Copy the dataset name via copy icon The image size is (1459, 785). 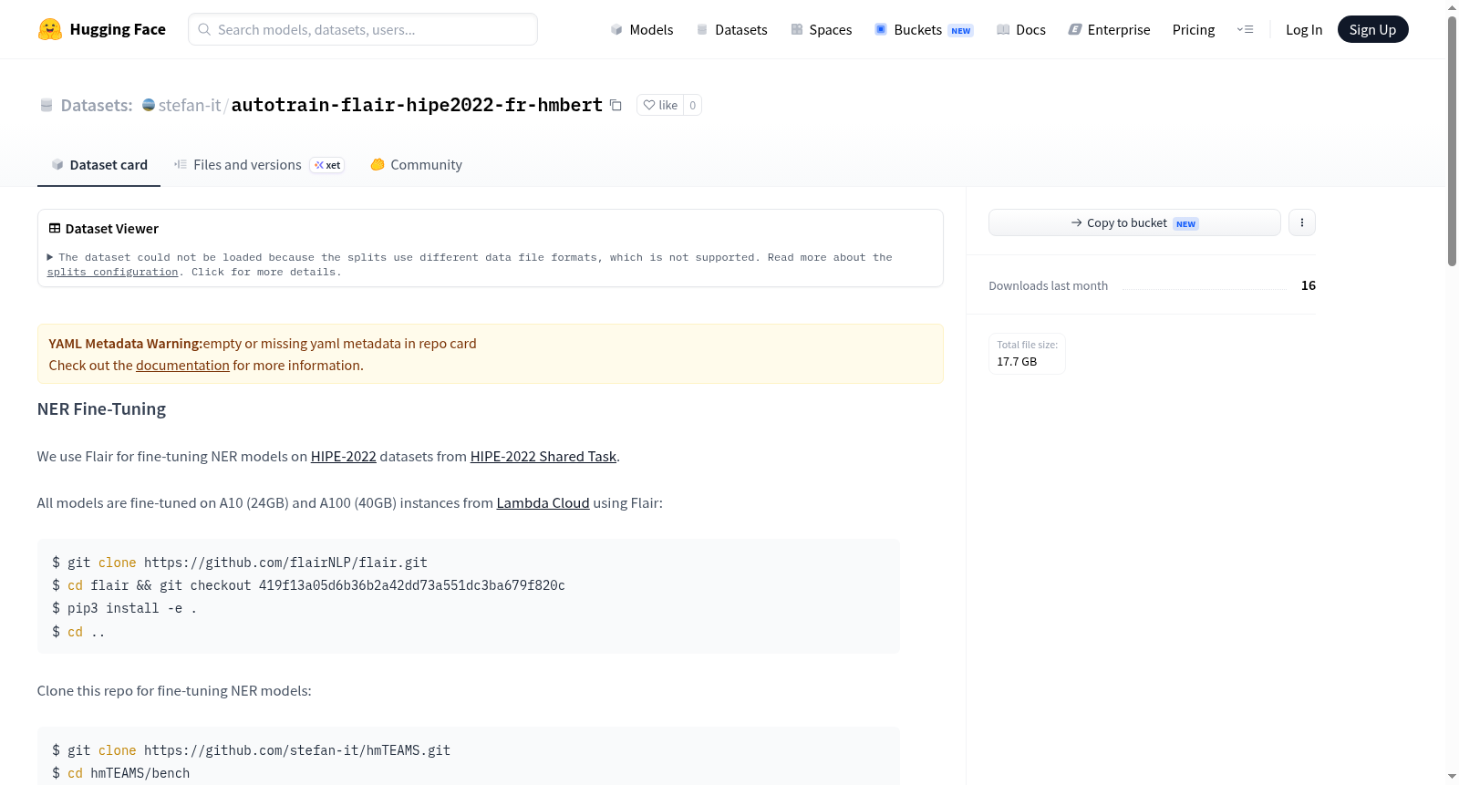(x=616, y=105)
